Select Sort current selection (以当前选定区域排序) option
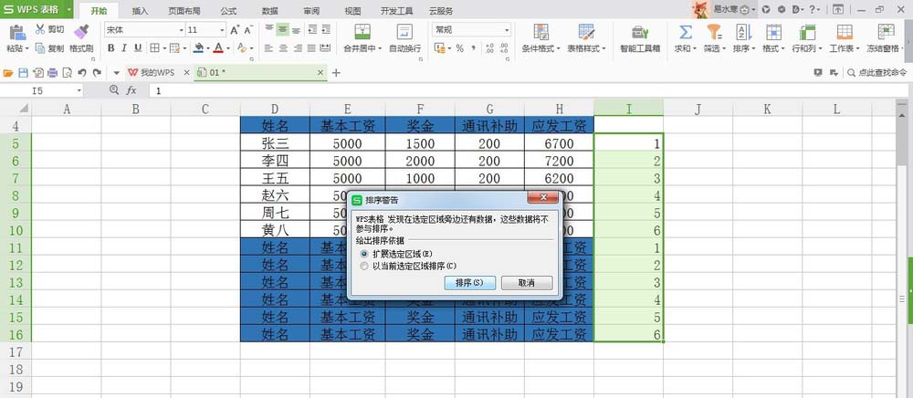Screen dimensions: 913x398 point(364,266)
